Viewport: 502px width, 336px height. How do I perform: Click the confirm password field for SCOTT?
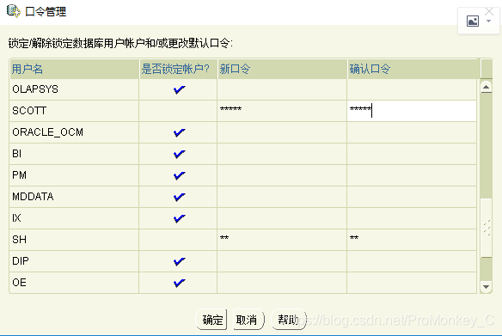tap(412, 111)
